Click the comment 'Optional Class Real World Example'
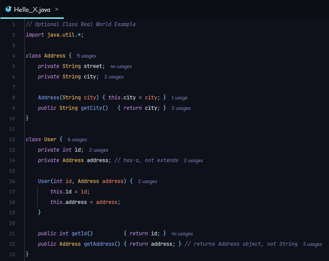The width and height of the screenshot is (329, 261). point(85,24)
